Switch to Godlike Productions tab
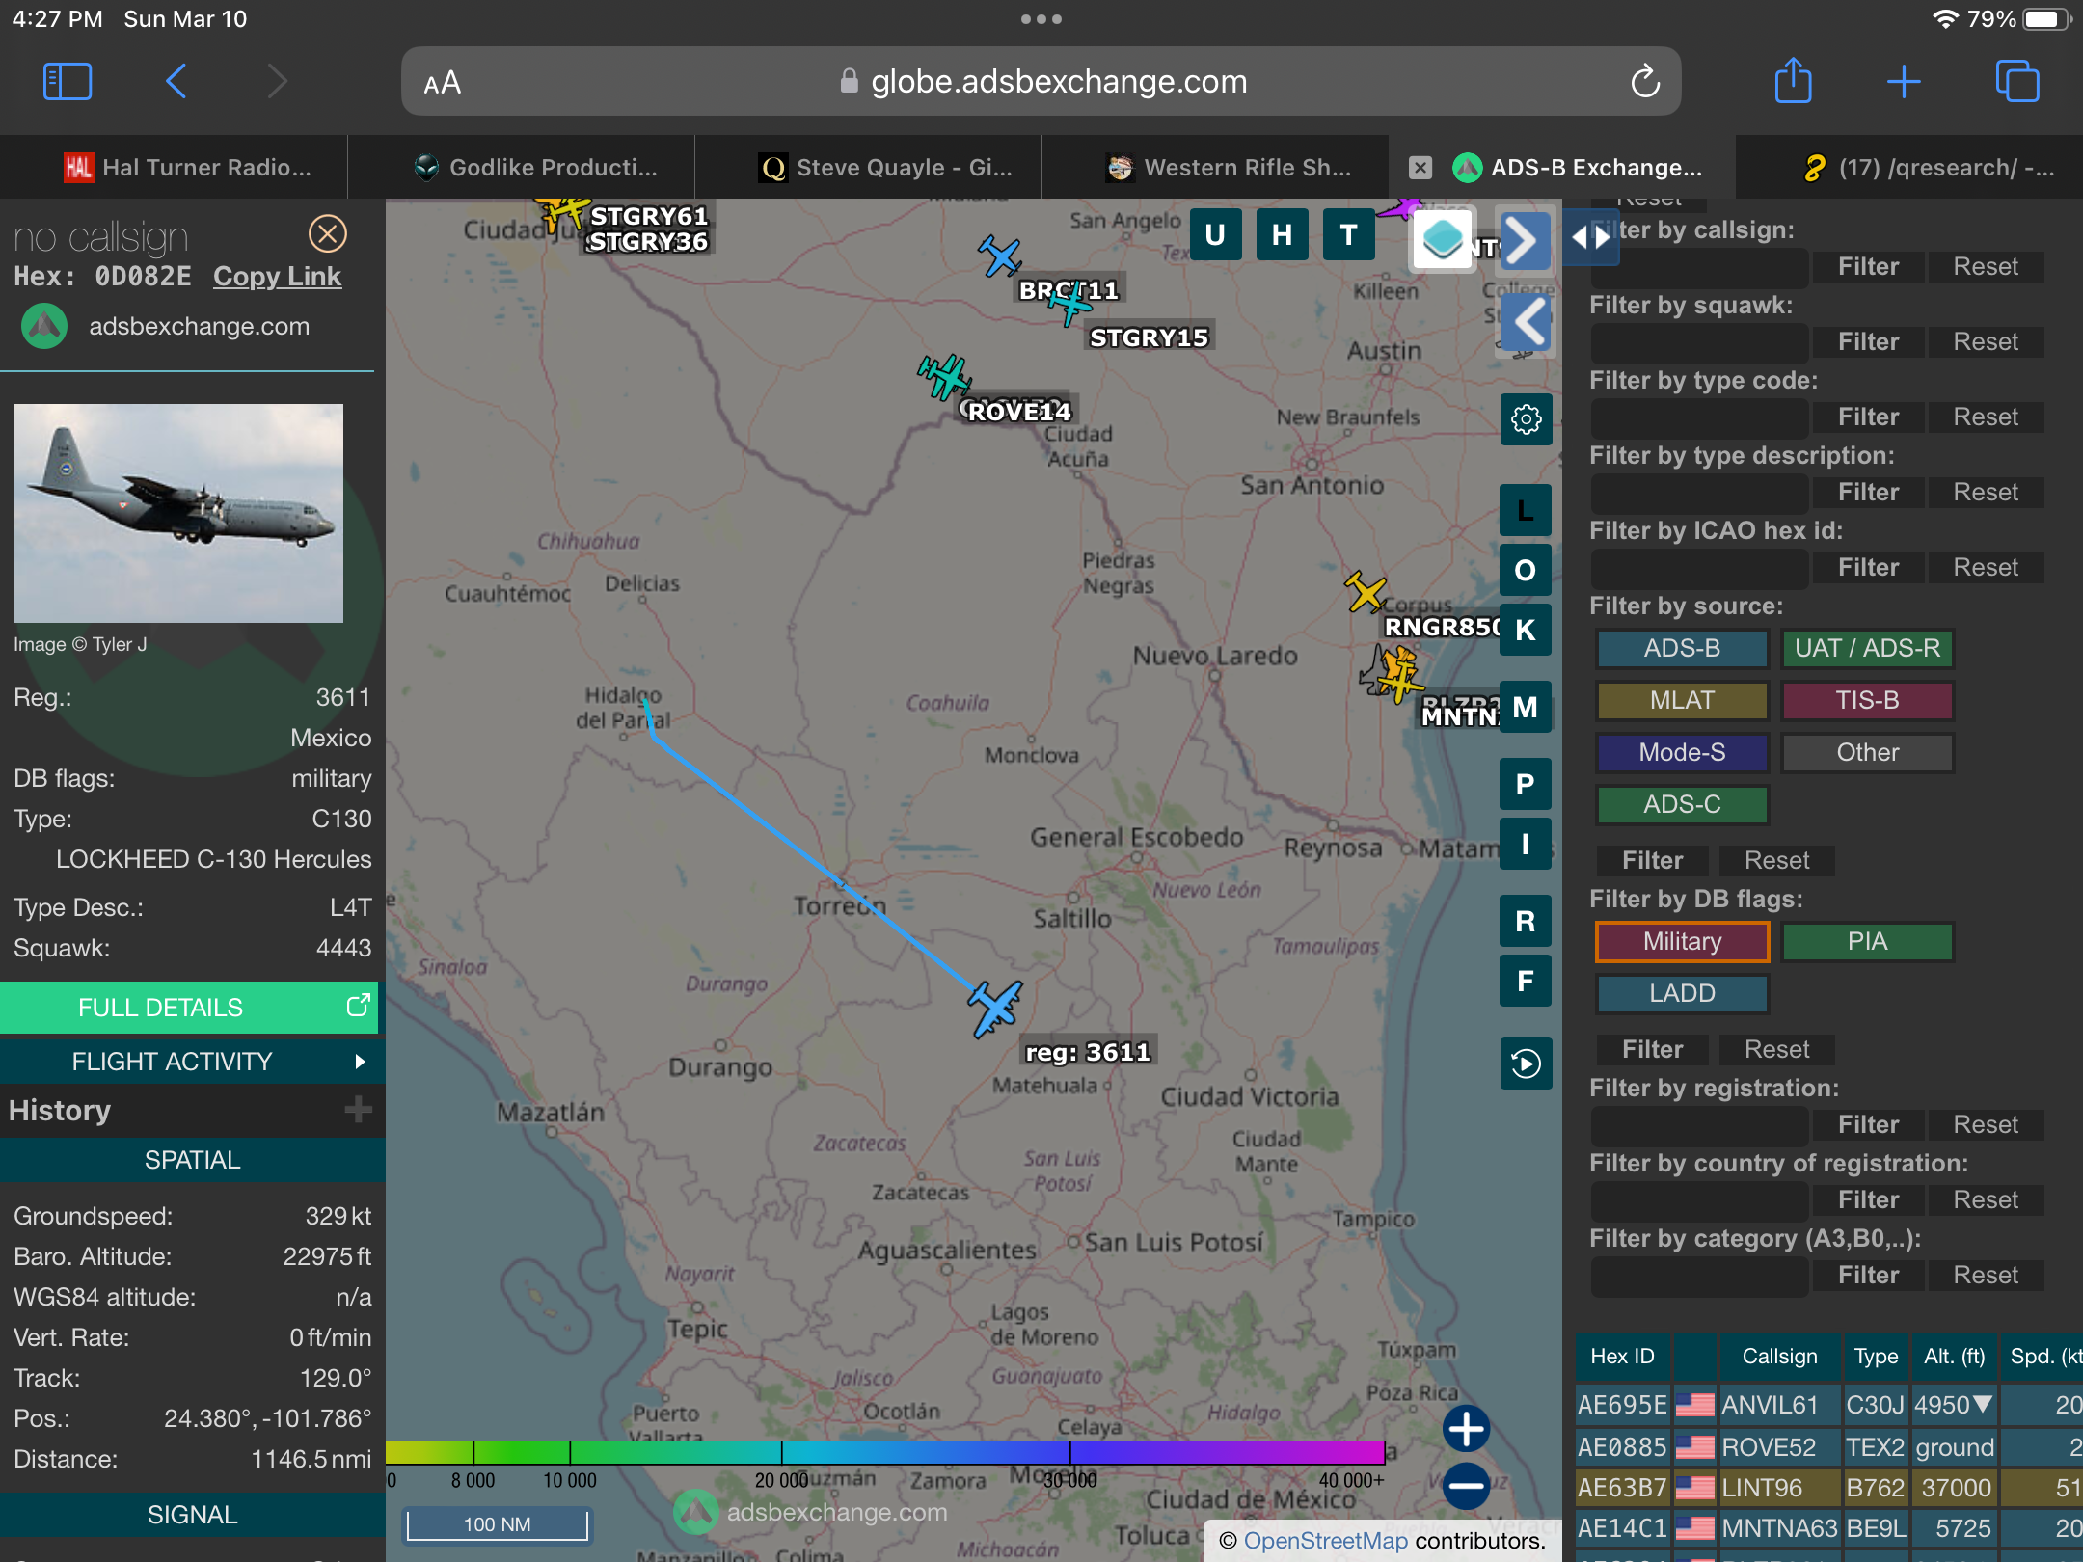Image resolution: width=2083 pixels, height=1562 pixels. (x=521, y=168)
